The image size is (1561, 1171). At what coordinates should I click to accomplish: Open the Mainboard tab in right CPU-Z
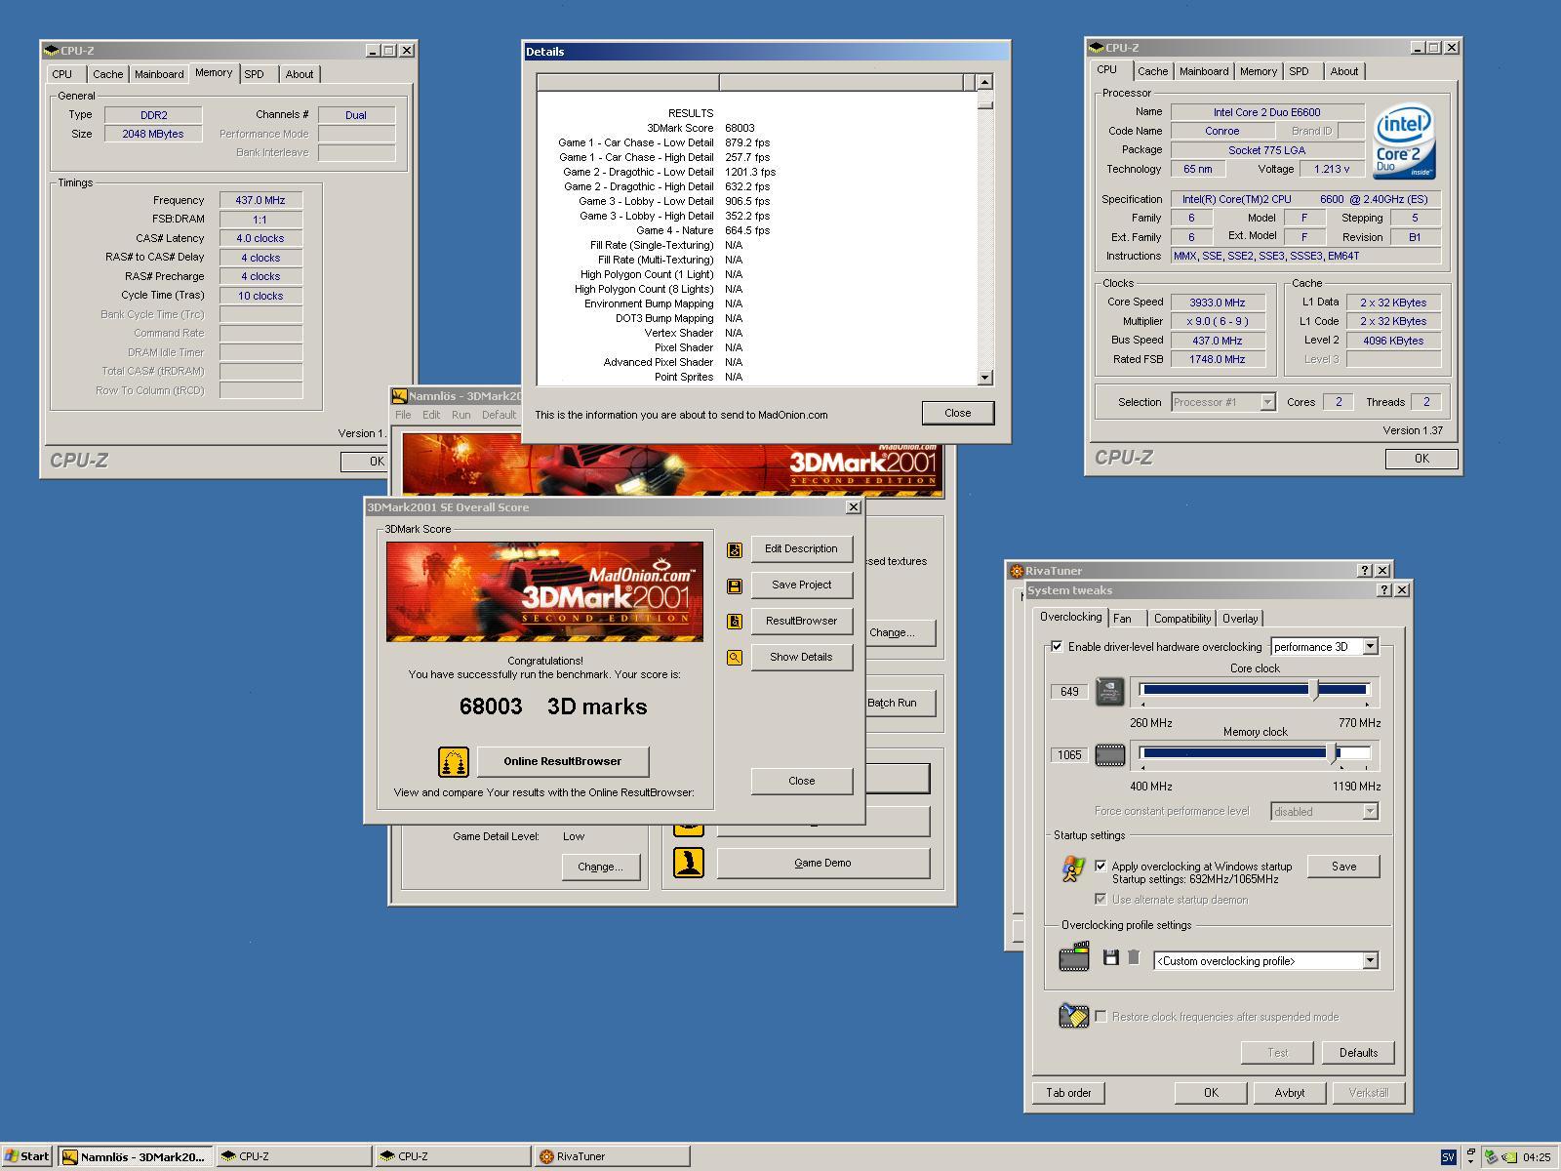tap(1204, 71)
